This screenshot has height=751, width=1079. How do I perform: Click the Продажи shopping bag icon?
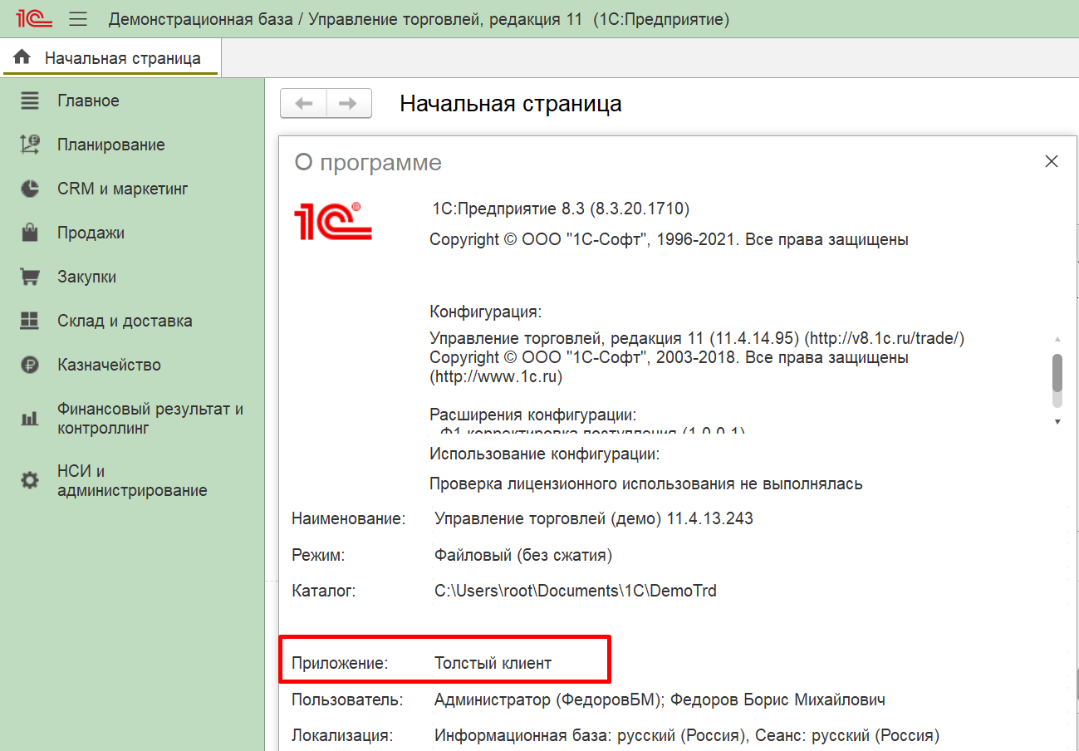point(30,233)
